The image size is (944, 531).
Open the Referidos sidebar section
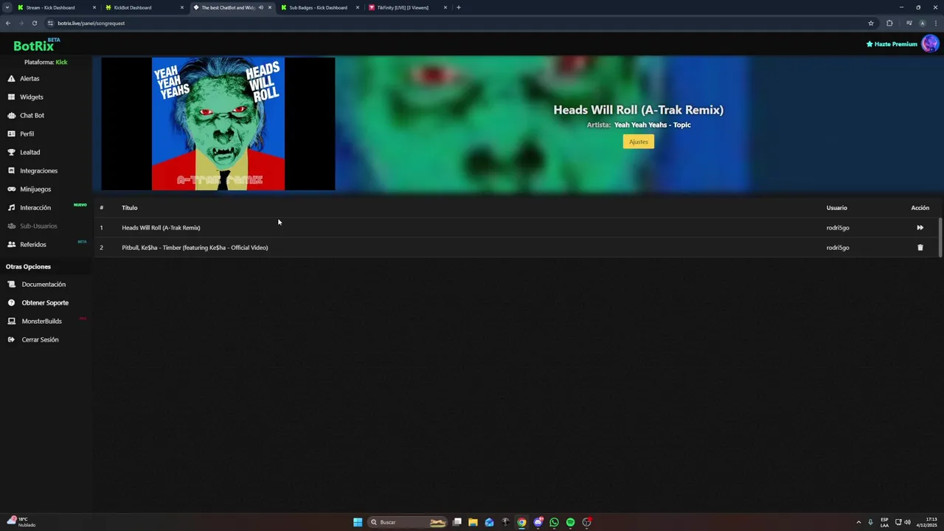(27, 244)
